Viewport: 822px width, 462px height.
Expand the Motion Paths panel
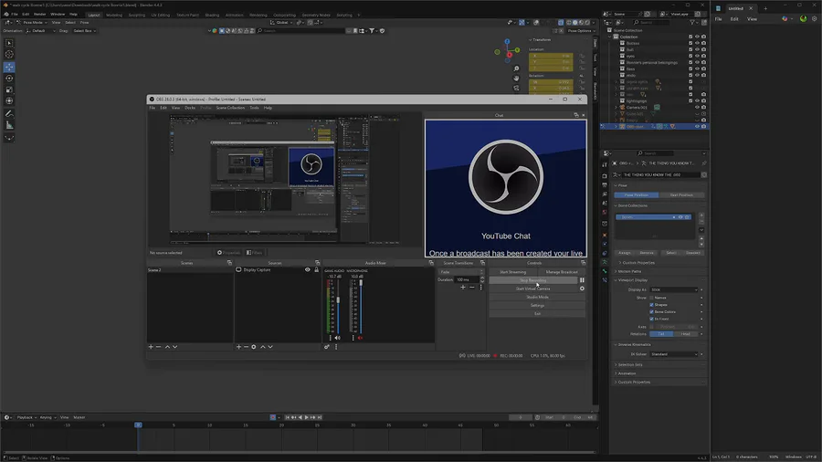tap(629, 271)
